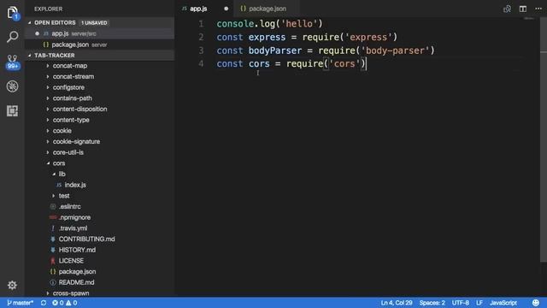Open the Debug view in activity bar
The height and width of the screenshot is (308, 547).
[12, 86]
